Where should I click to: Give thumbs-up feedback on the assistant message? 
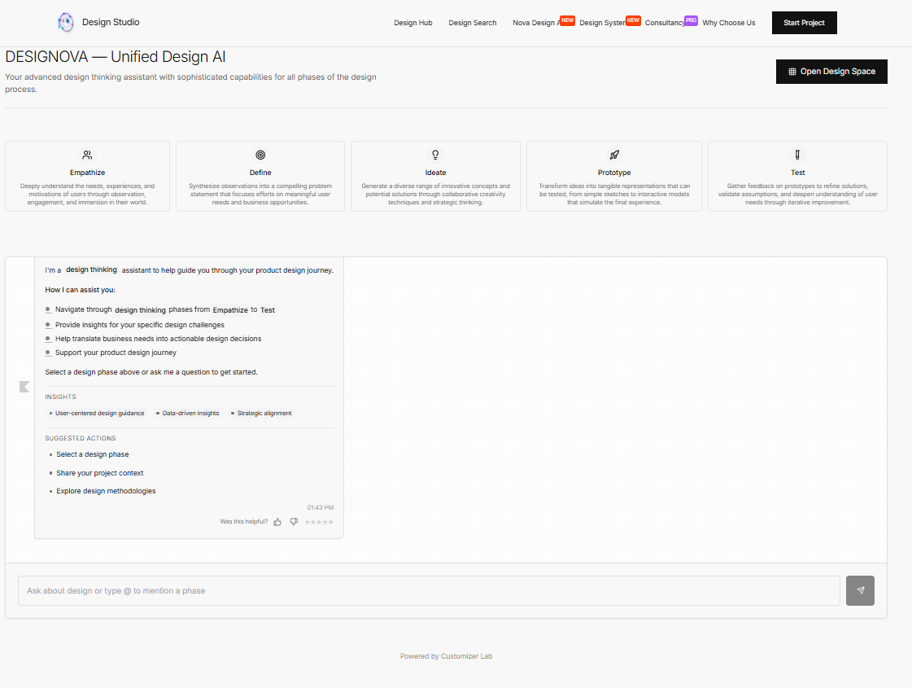tap(277, 521)
